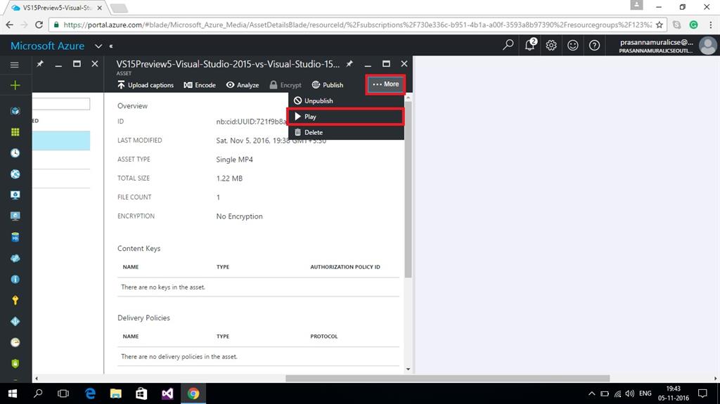Click the taskbar volume icon
Screen dimensions: 720x404
coord(629,393)
